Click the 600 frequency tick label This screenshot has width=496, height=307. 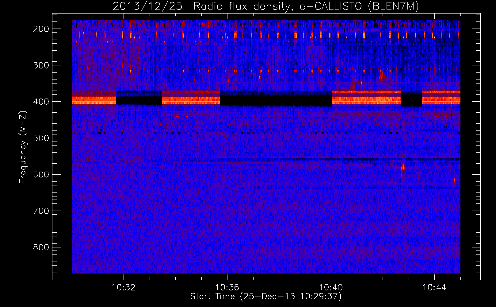41,174
